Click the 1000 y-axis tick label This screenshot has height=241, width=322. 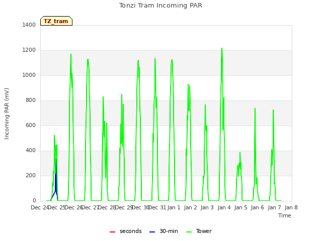coord(29,75)
